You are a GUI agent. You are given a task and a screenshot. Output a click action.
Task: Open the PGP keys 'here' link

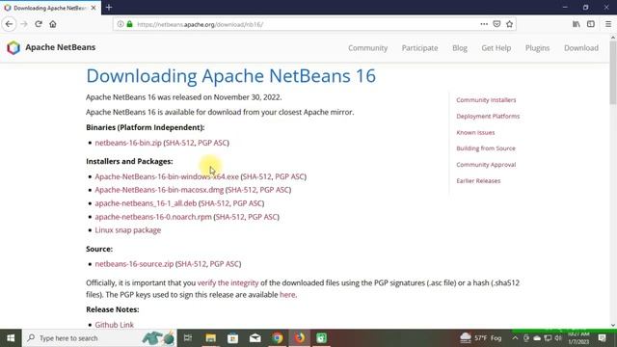point(287,295)
